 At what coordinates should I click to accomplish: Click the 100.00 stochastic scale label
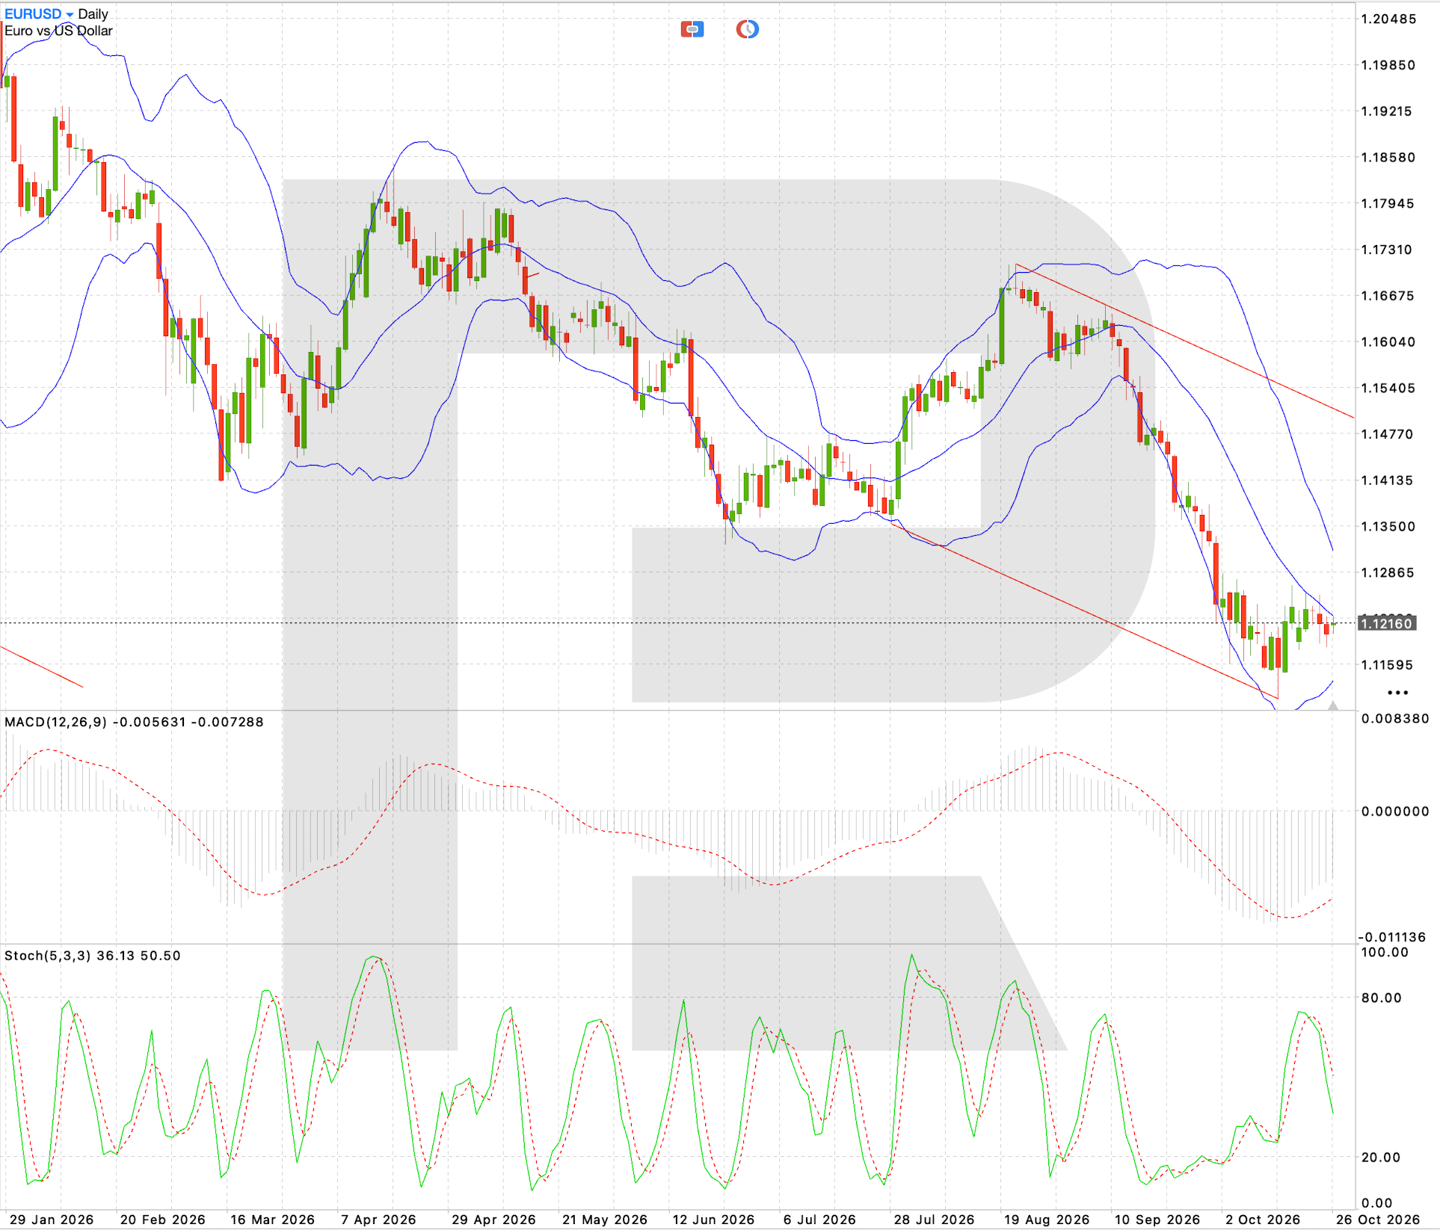pyautogui.click(x=1384, y=952)
